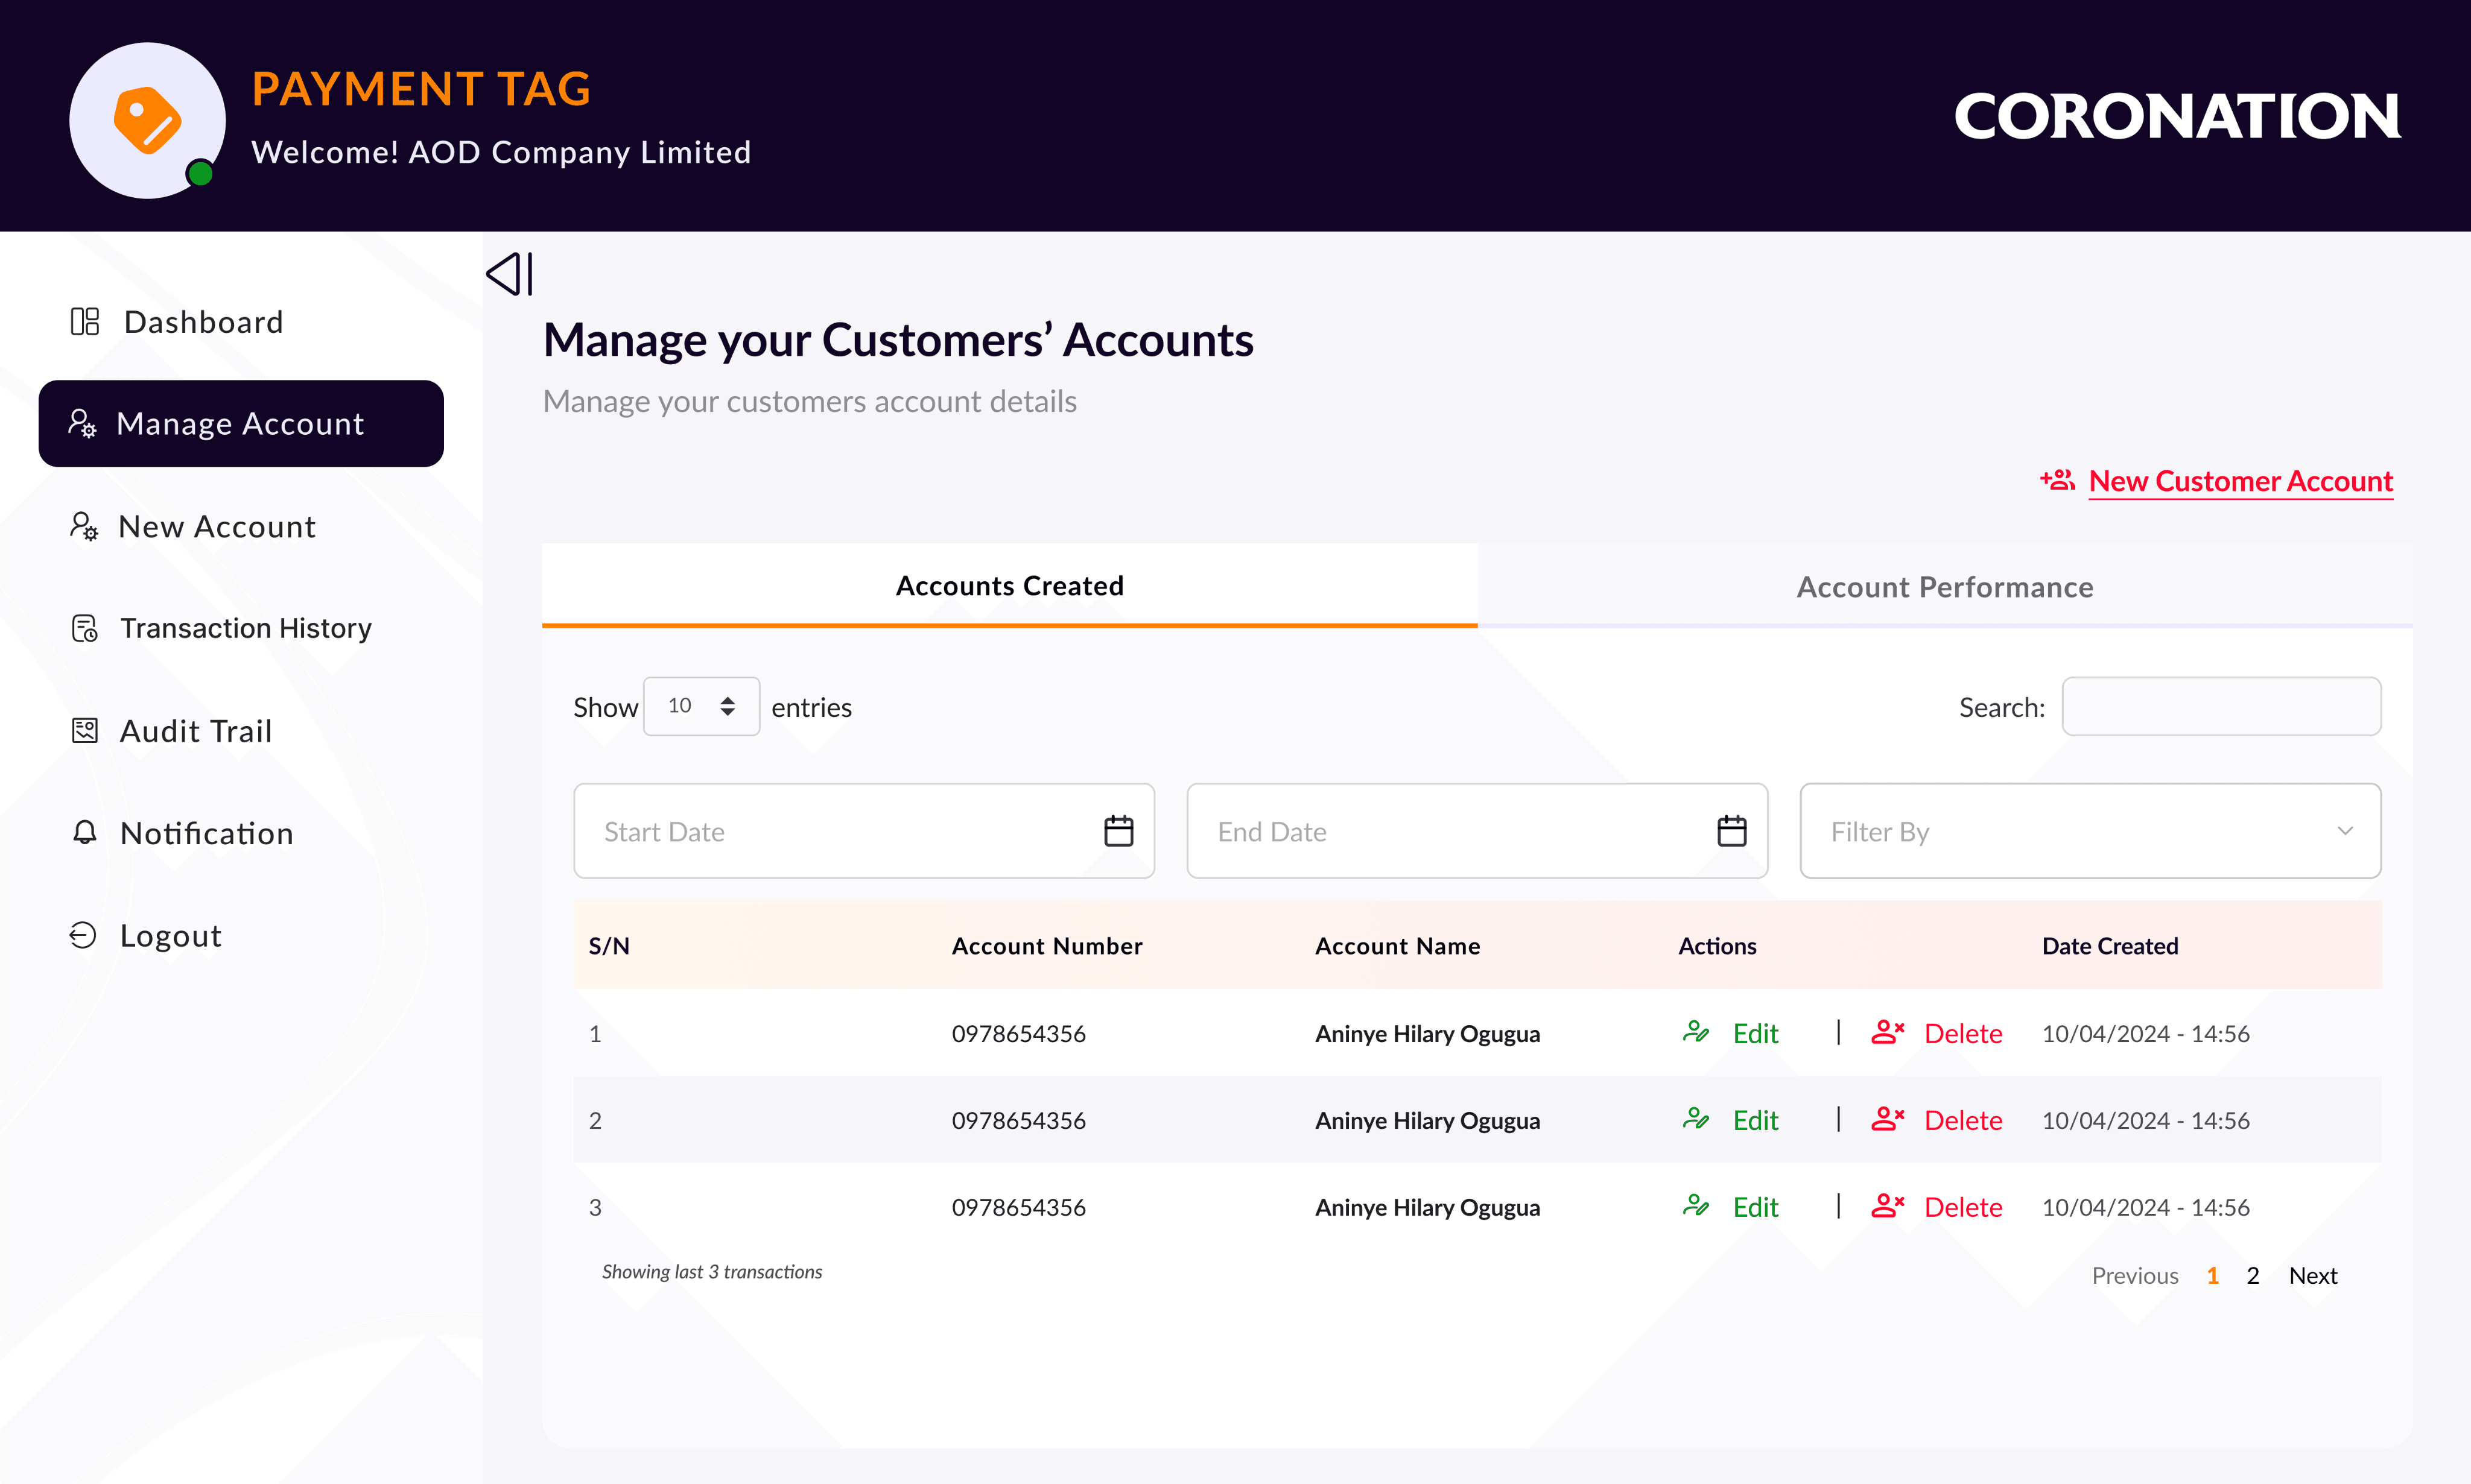Image resolution: width=2471 pixels, height=1484 pixels.
Task: Collapse the sidebar with the arrow icon
Action: pyautogui.click(x=510, y=274)
